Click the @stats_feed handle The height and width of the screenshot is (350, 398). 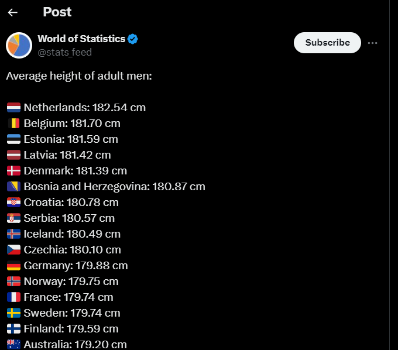click(x=64, y=52)
